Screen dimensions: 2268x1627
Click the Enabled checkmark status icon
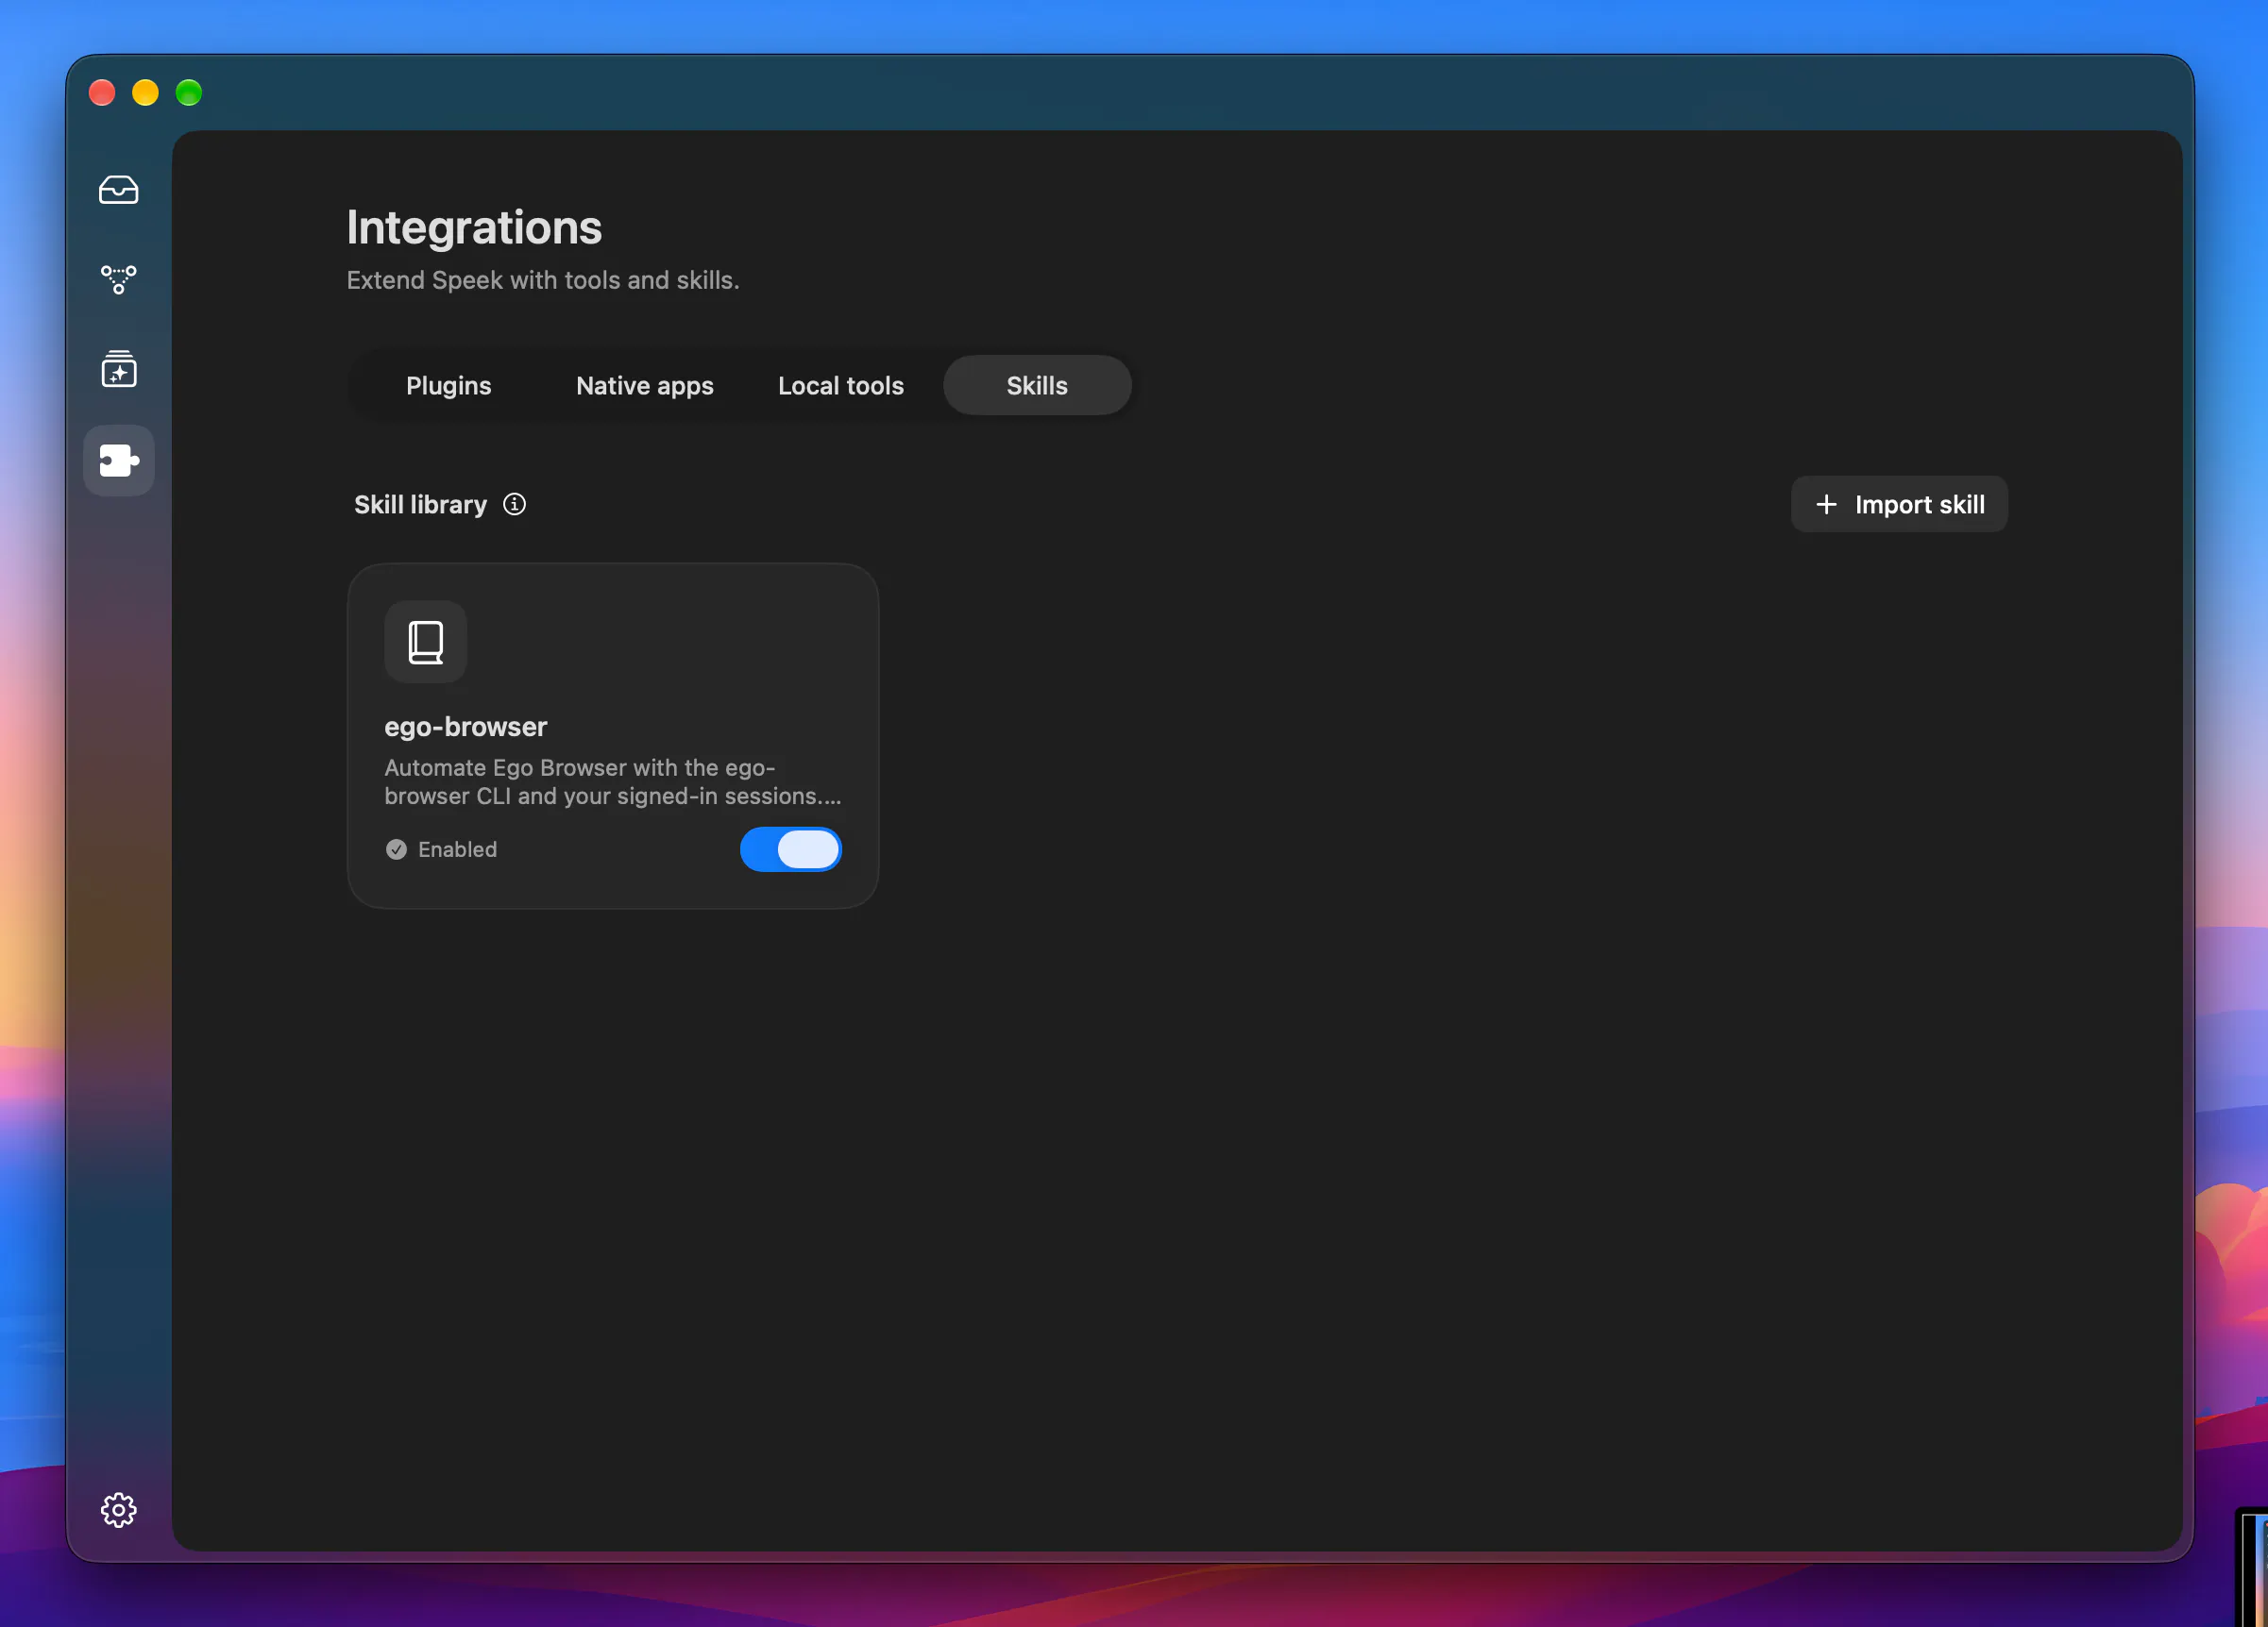point(396,849)
